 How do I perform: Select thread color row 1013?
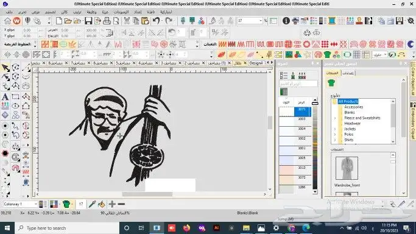click(x=295, y=170)
